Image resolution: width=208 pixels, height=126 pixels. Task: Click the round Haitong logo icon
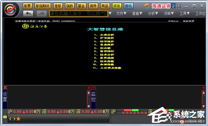tap(10, 10)
